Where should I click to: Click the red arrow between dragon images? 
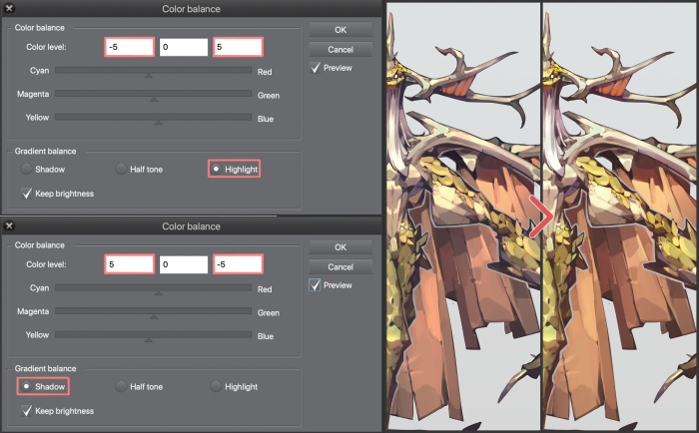pyautogui.click(x=542, y=216)
